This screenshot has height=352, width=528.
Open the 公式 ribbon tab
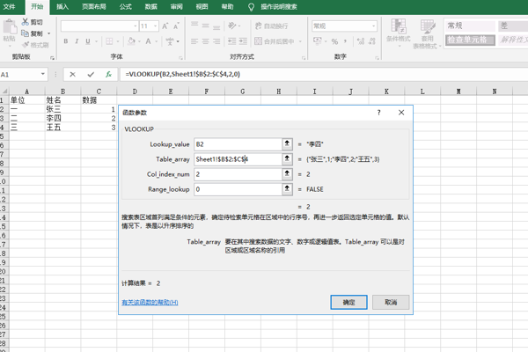126,6
